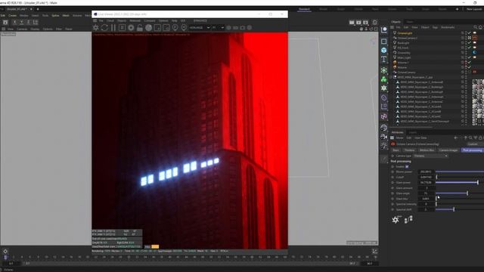Click the Bloom power value field
The height and width of the screenshot is (272, 484).
tap(426, 172)
